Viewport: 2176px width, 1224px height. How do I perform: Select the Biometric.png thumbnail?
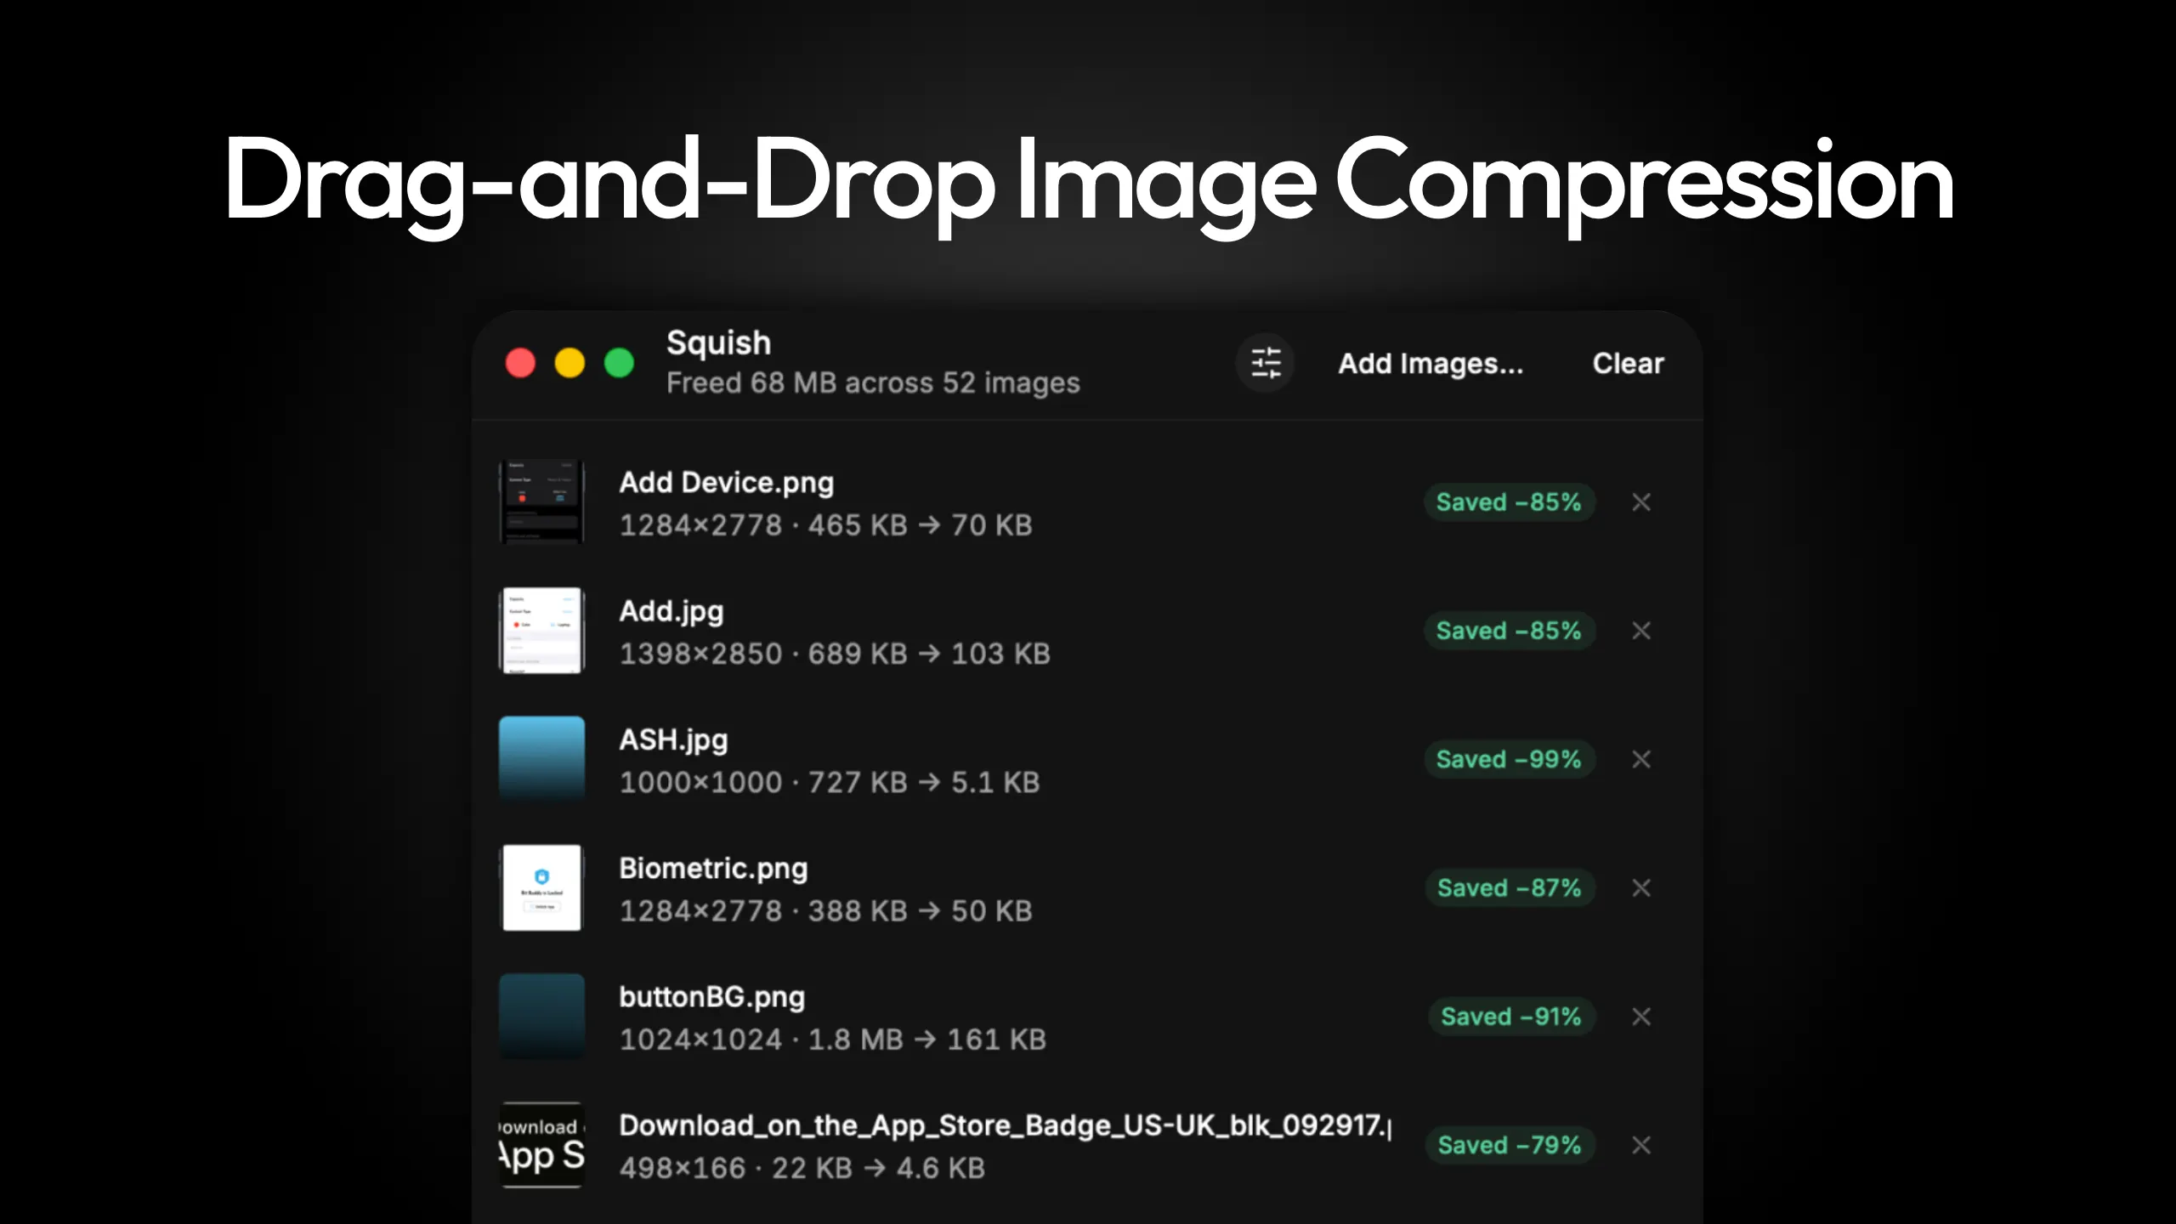point(541,888)
